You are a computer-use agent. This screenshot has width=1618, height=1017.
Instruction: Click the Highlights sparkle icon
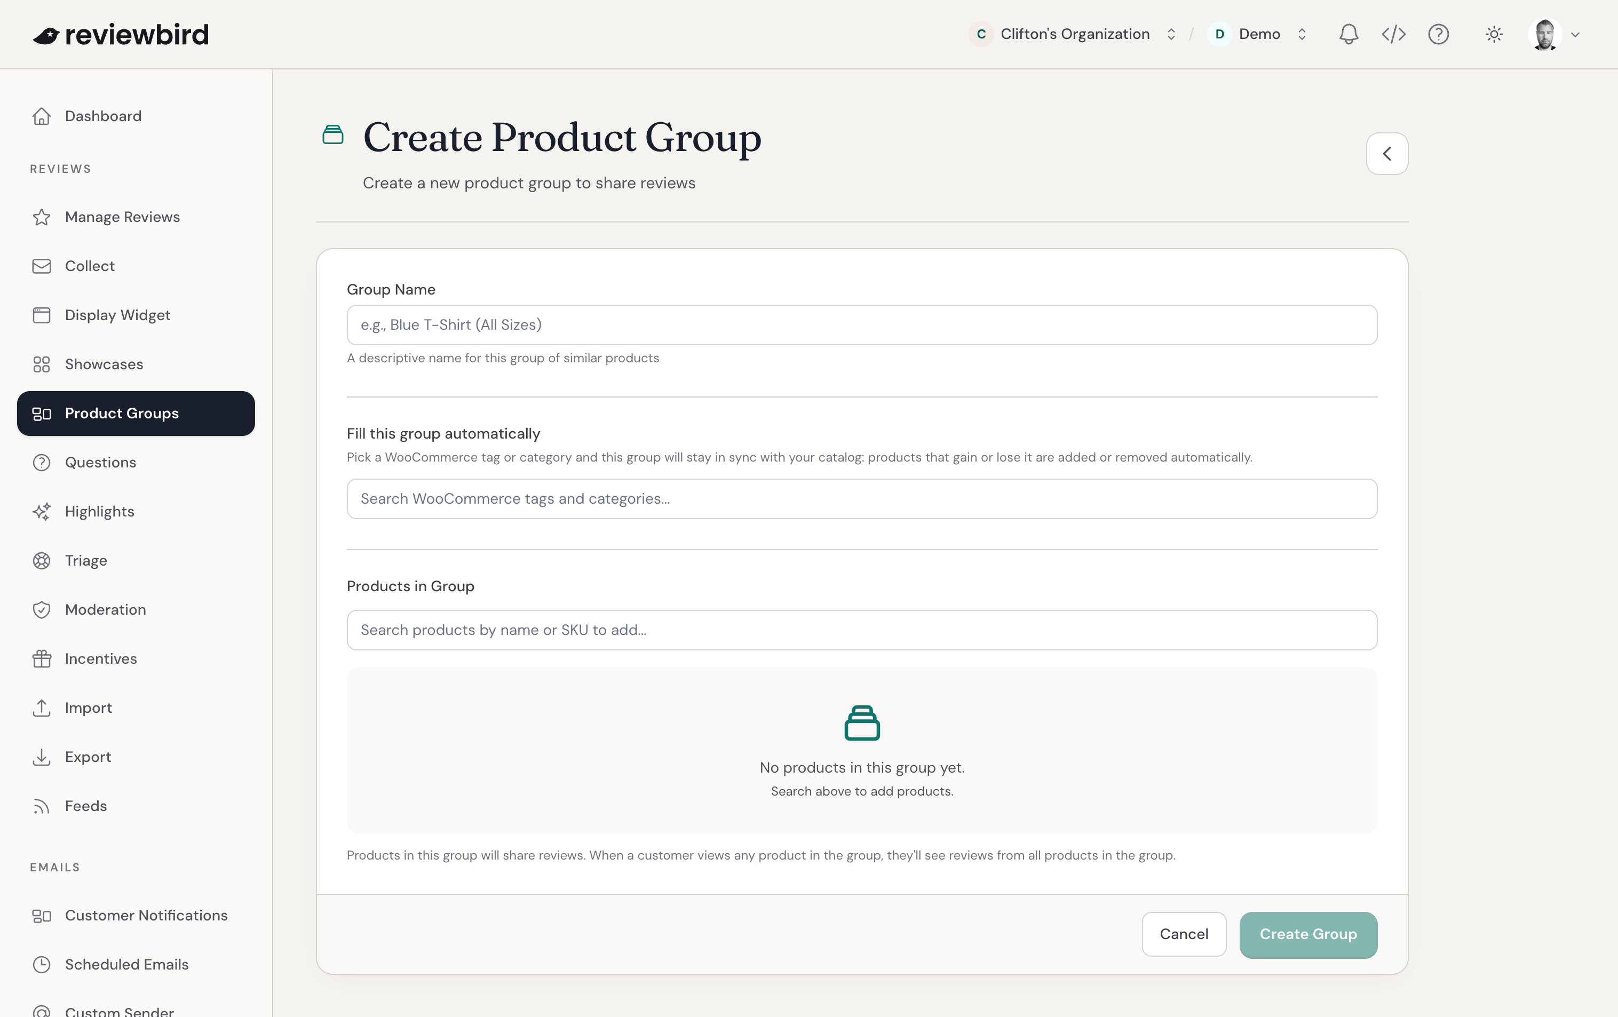[42, 512]
